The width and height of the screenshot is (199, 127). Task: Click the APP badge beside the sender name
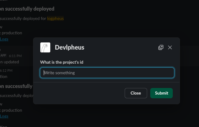(x=3, y=56)
